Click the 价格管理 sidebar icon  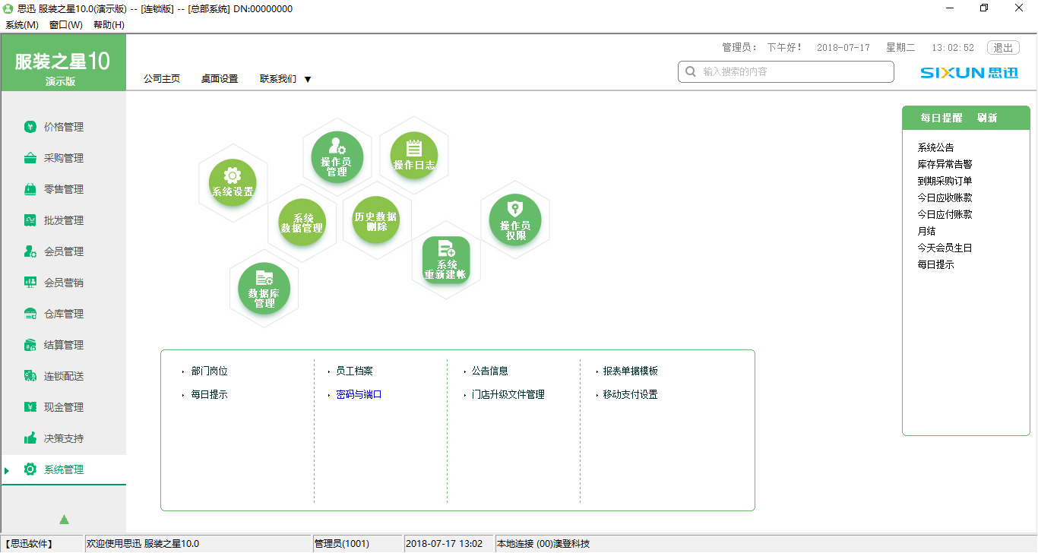point(30,127)
